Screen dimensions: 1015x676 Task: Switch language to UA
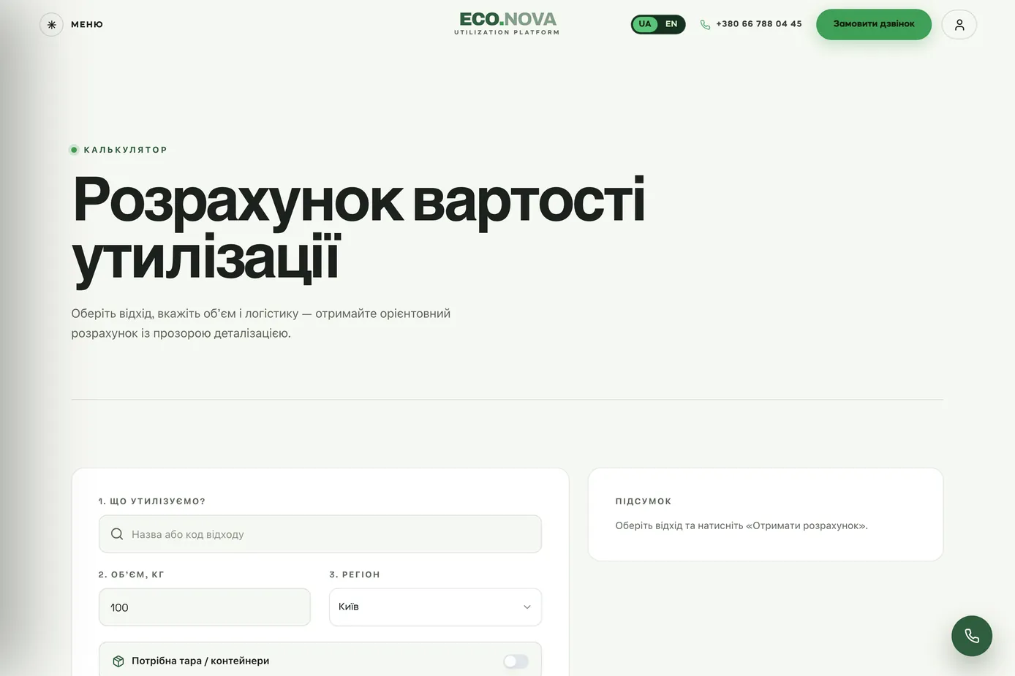click(x=644, y=24)
